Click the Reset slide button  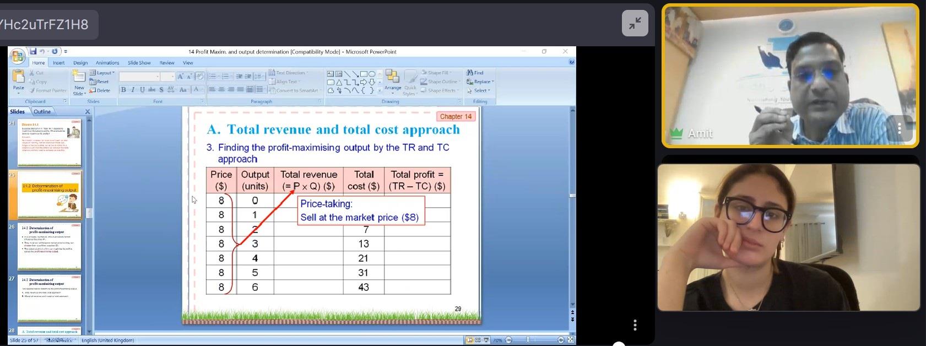[x=100, y=82]
